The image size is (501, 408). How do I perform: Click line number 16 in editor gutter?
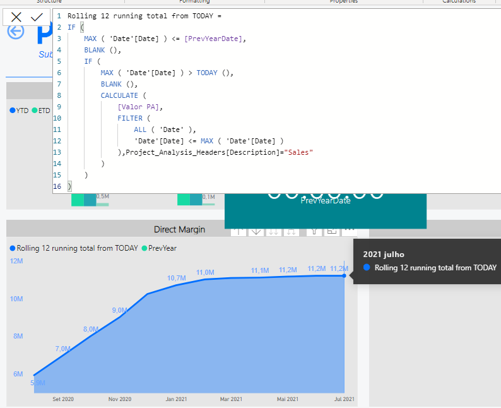pyautogui.click(x=57, y=186)
